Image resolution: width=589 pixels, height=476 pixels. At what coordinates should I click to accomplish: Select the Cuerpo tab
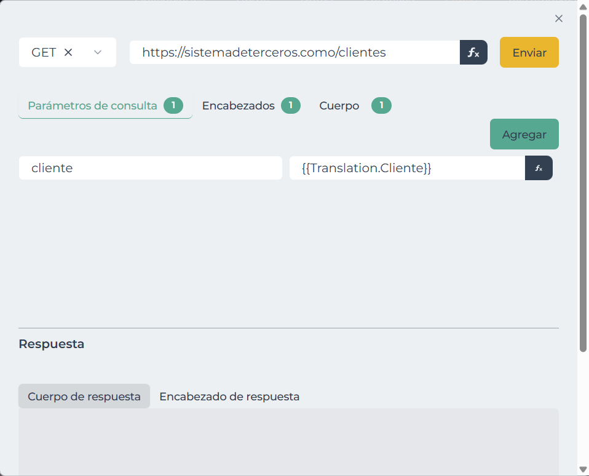(x=339, y=106)
